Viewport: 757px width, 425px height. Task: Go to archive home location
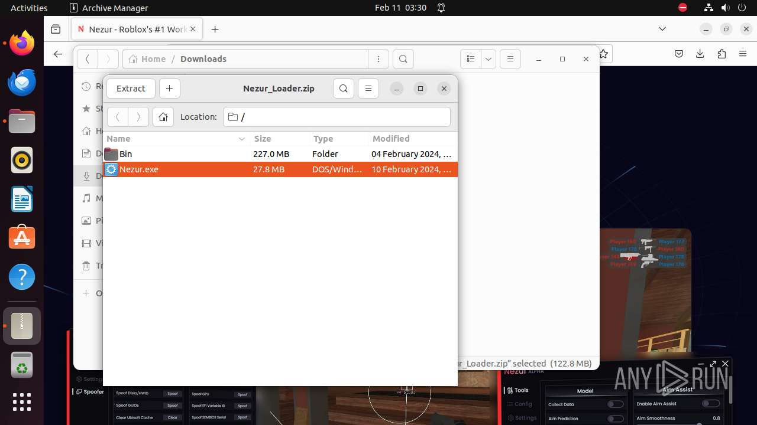tap(163, 117)
